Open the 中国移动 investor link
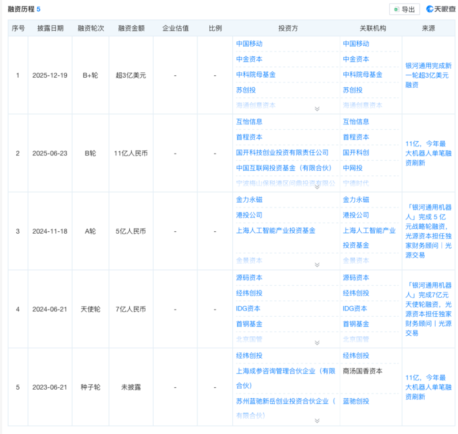The width and height of the screenshot is (458, 434). point(248,43)
